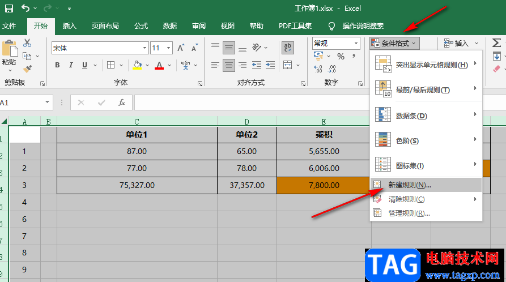
Task: Apply red font color
Action: [x=159, y=65]
